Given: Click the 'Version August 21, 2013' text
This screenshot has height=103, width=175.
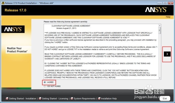Looking at the screenshot, I should click(x=66, y=28).
